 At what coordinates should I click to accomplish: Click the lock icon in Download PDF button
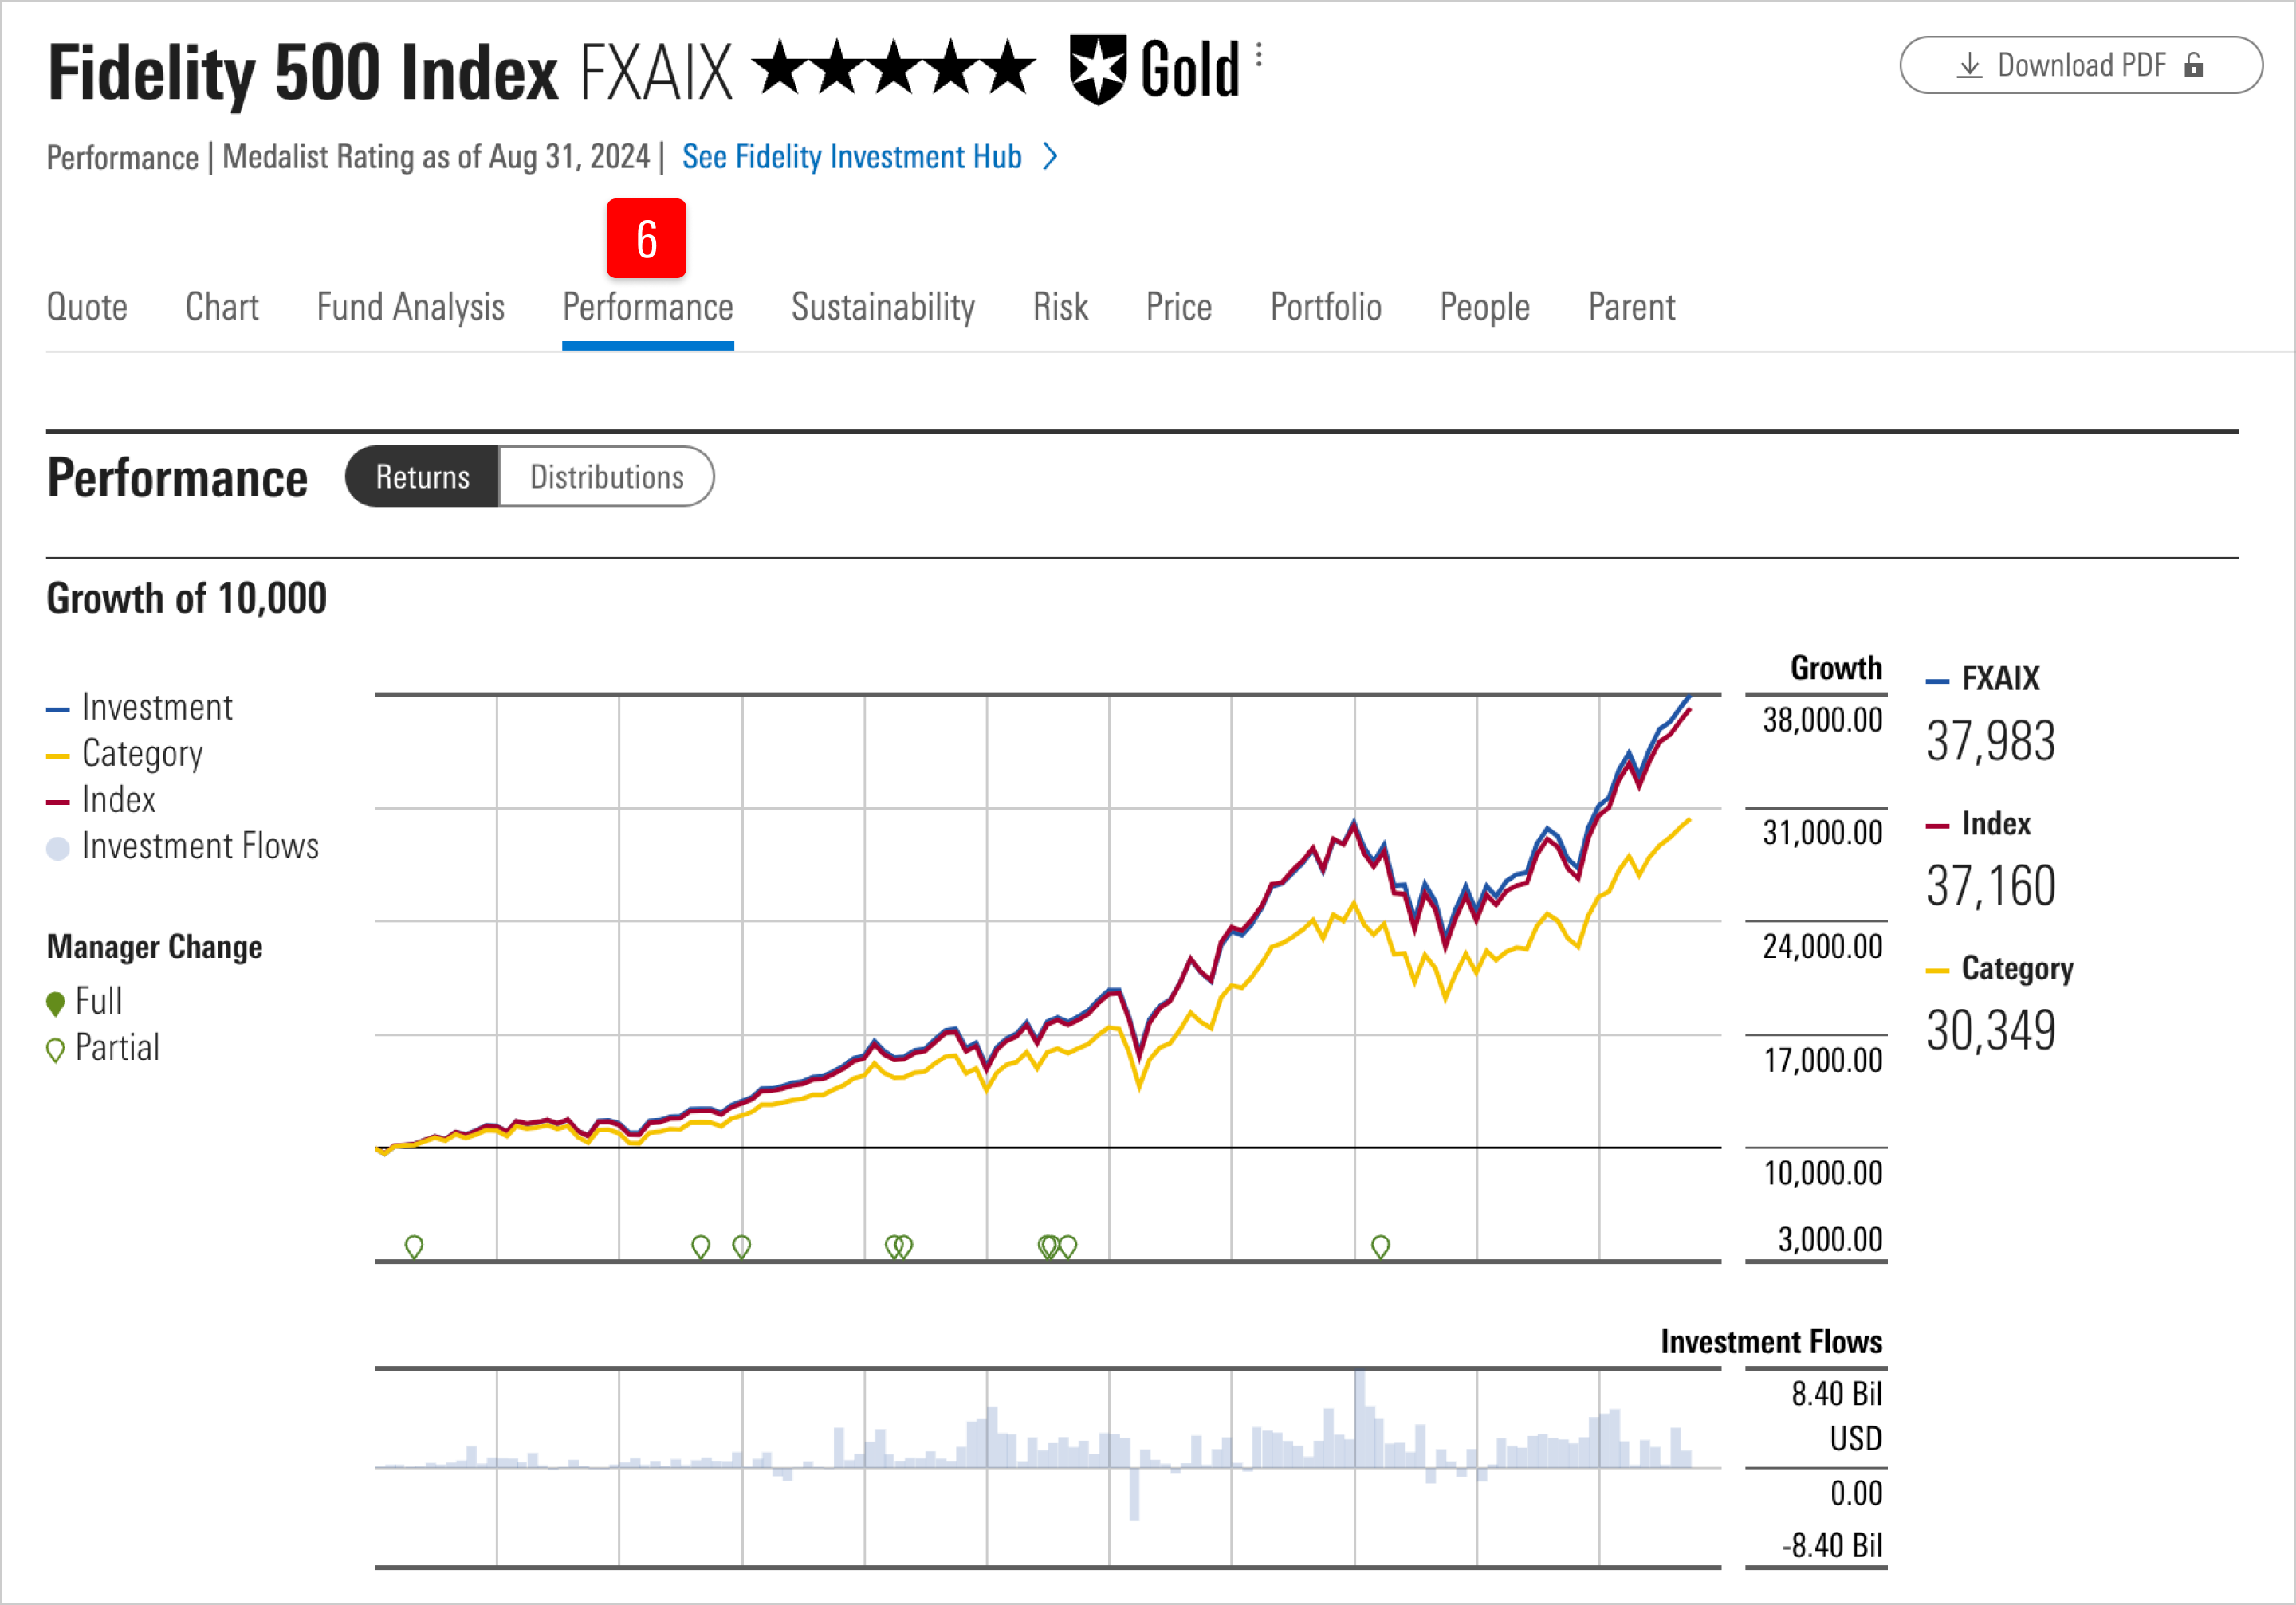tap(2195, 65)
